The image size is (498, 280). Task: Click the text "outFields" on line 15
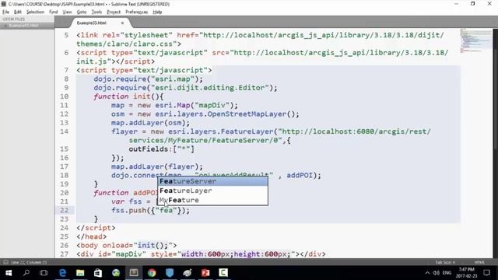tap(149, 149)
